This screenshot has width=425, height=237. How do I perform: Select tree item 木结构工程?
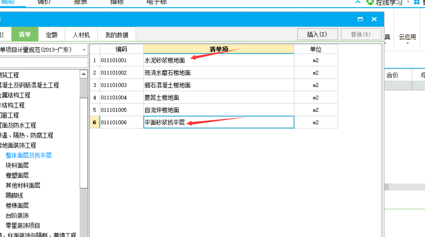tap(12, 105)
